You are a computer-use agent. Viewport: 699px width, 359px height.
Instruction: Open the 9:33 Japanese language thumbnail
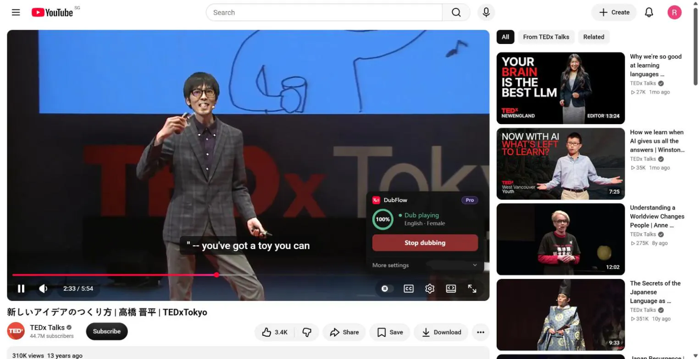coord(560,315)
